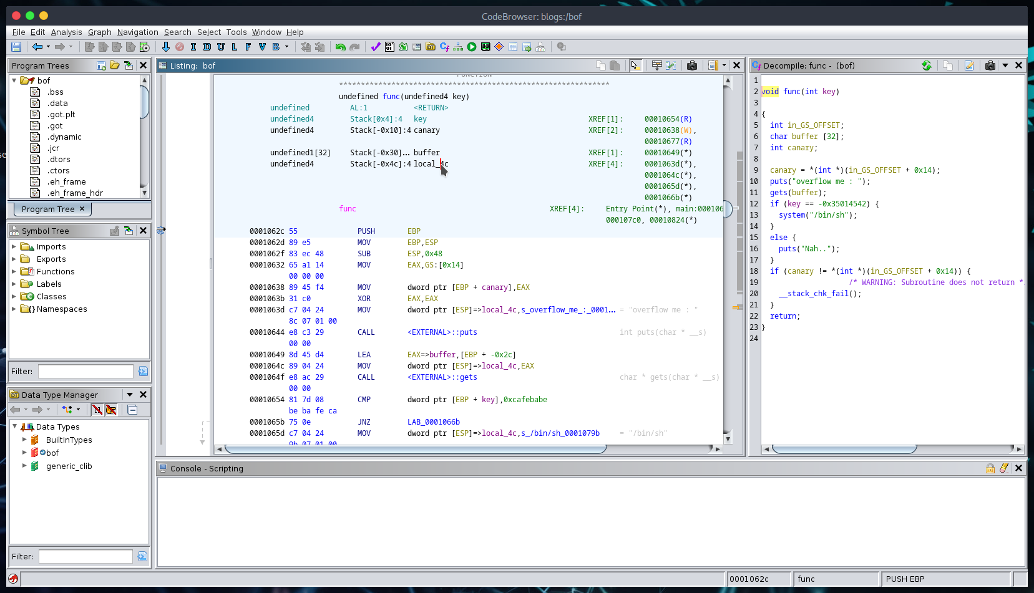The image size is (1034, 593).
Task: Click the green Undo arrow
Action: tap(340, 47)
